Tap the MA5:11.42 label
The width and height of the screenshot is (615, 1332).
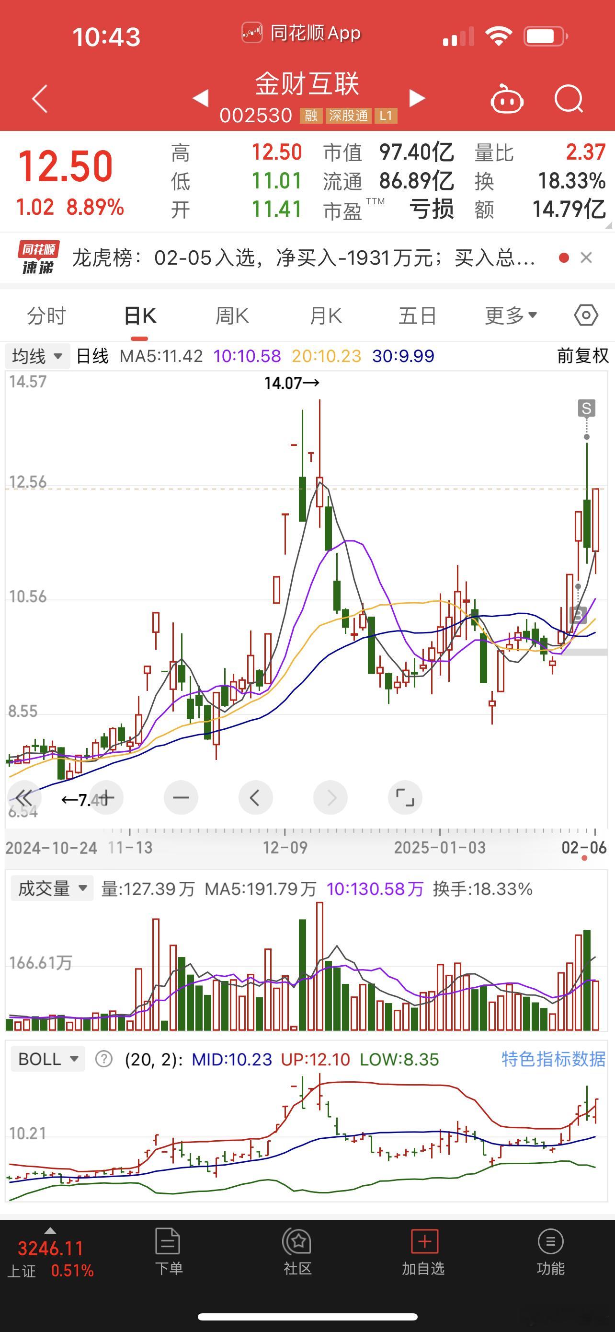[161, 356]
